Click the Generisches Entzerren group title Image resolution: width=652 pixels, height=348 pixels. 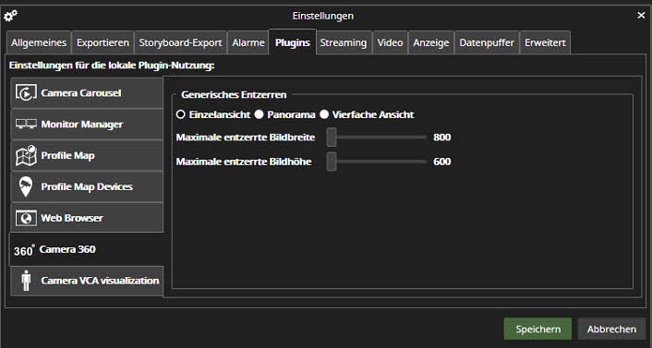tap(234, 95)
